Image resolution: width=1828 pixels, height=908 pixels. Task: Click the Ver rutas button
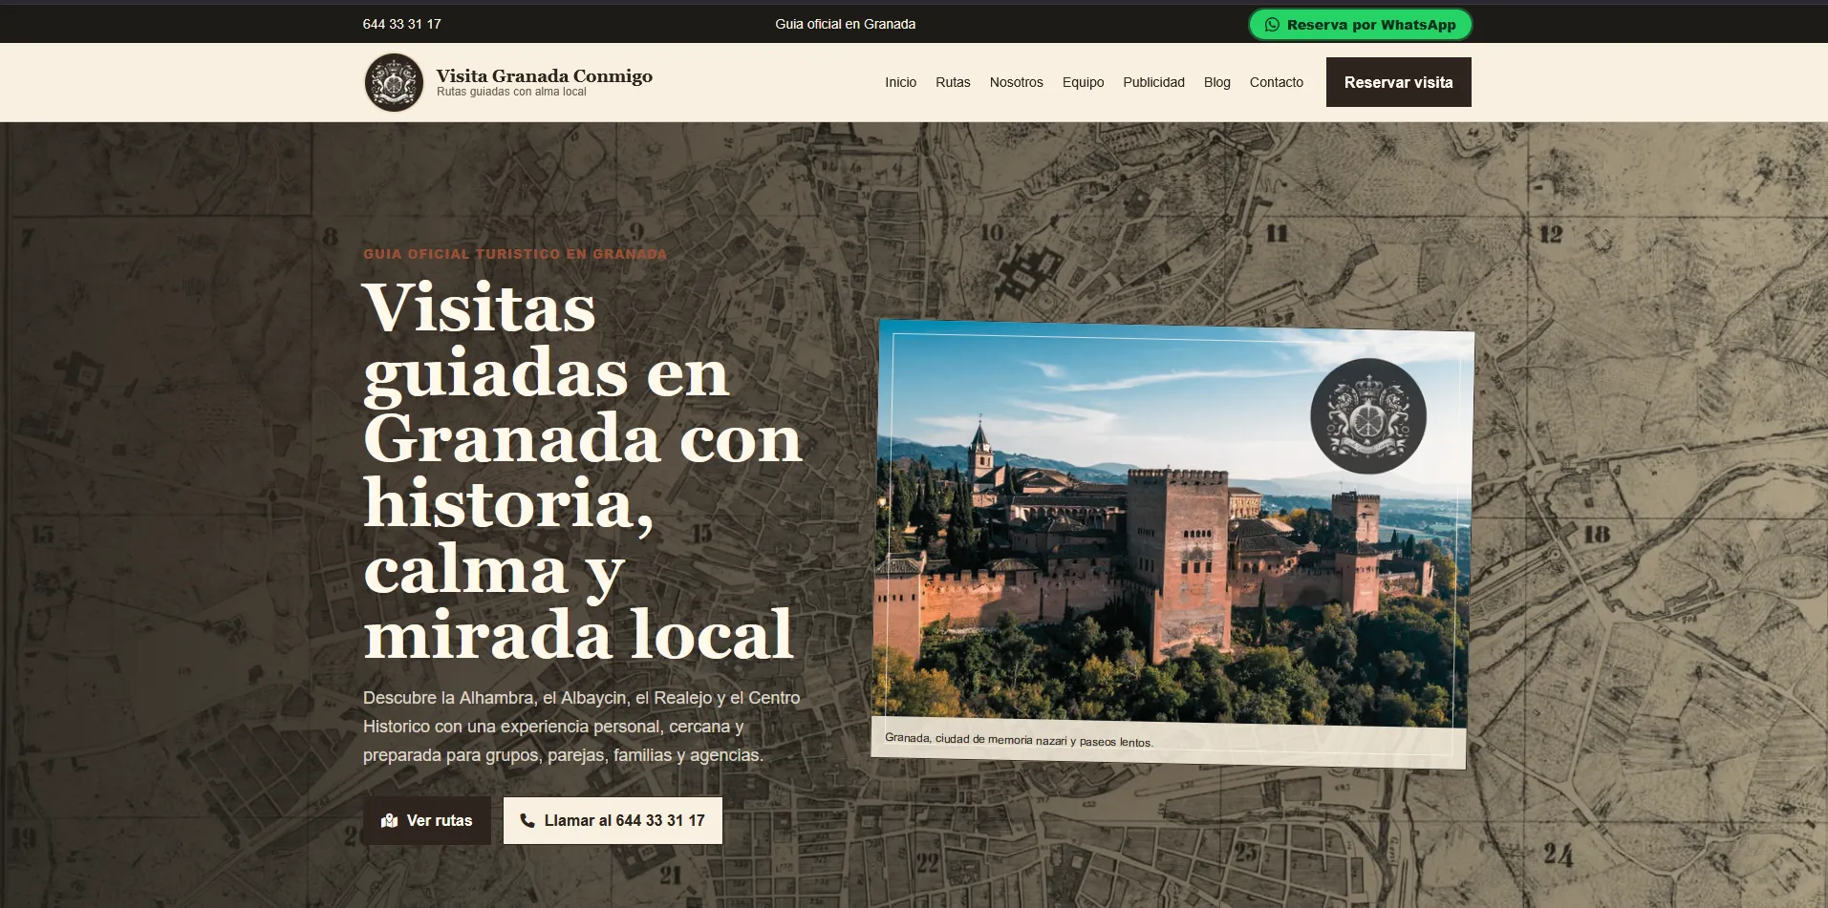[x=427, y=821]
